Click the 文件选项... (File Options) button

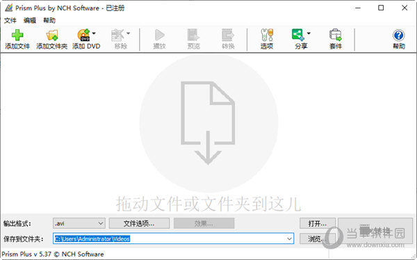coord(139,223)
